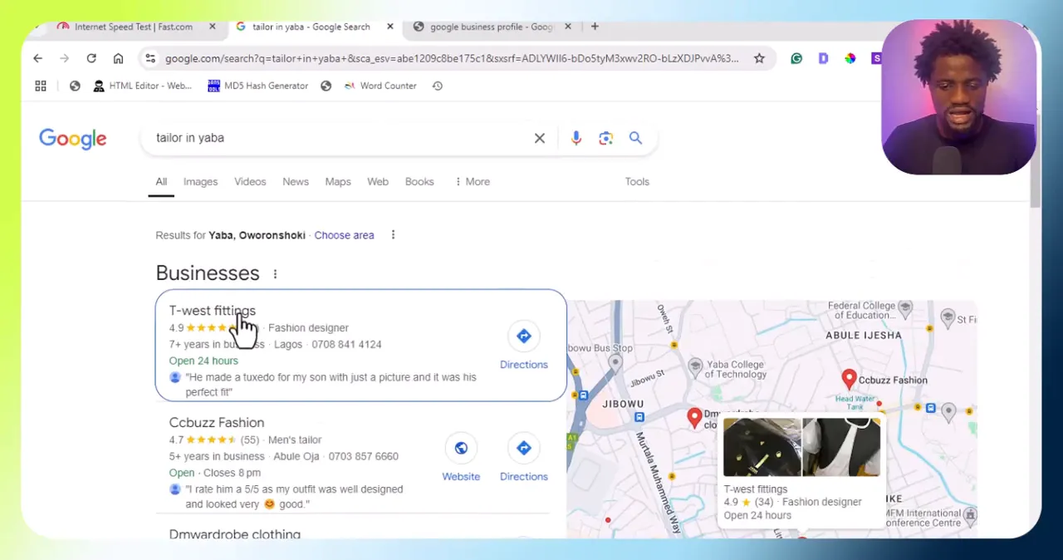Switch to Internet Speed Test tab
1063x560 pixels.
[133, 27]
